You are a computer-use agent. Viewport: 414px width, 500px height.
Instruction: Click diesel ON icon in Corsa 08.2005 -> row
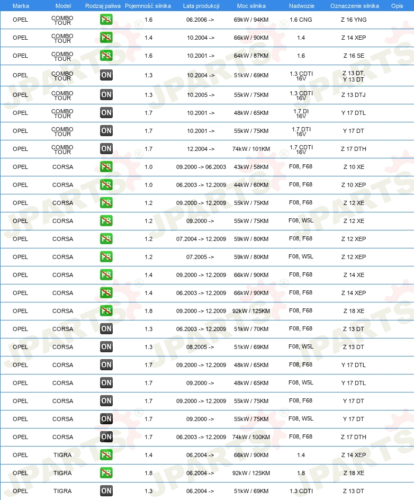click(106, 347)
